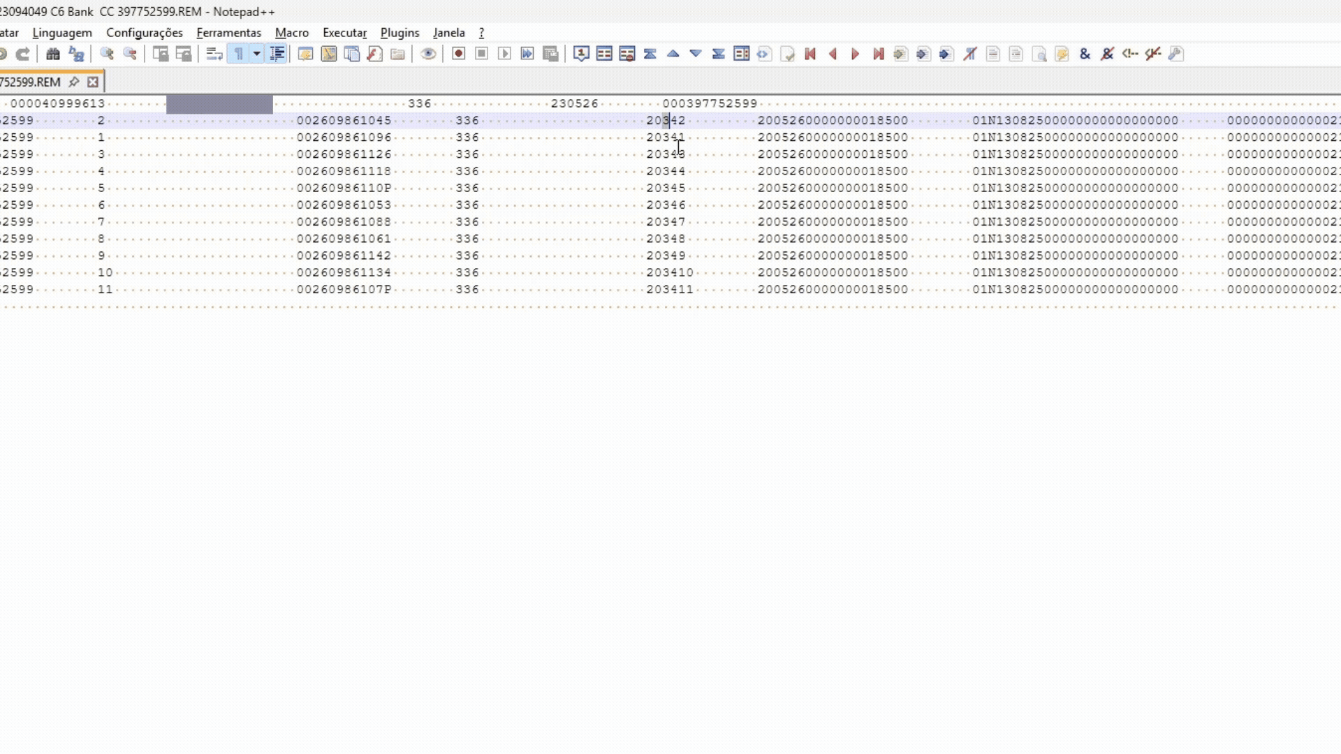This screenshot has height=754, width=1341.
Task: Click Compare plugin set-as-first icon
Action: point(581,54)
